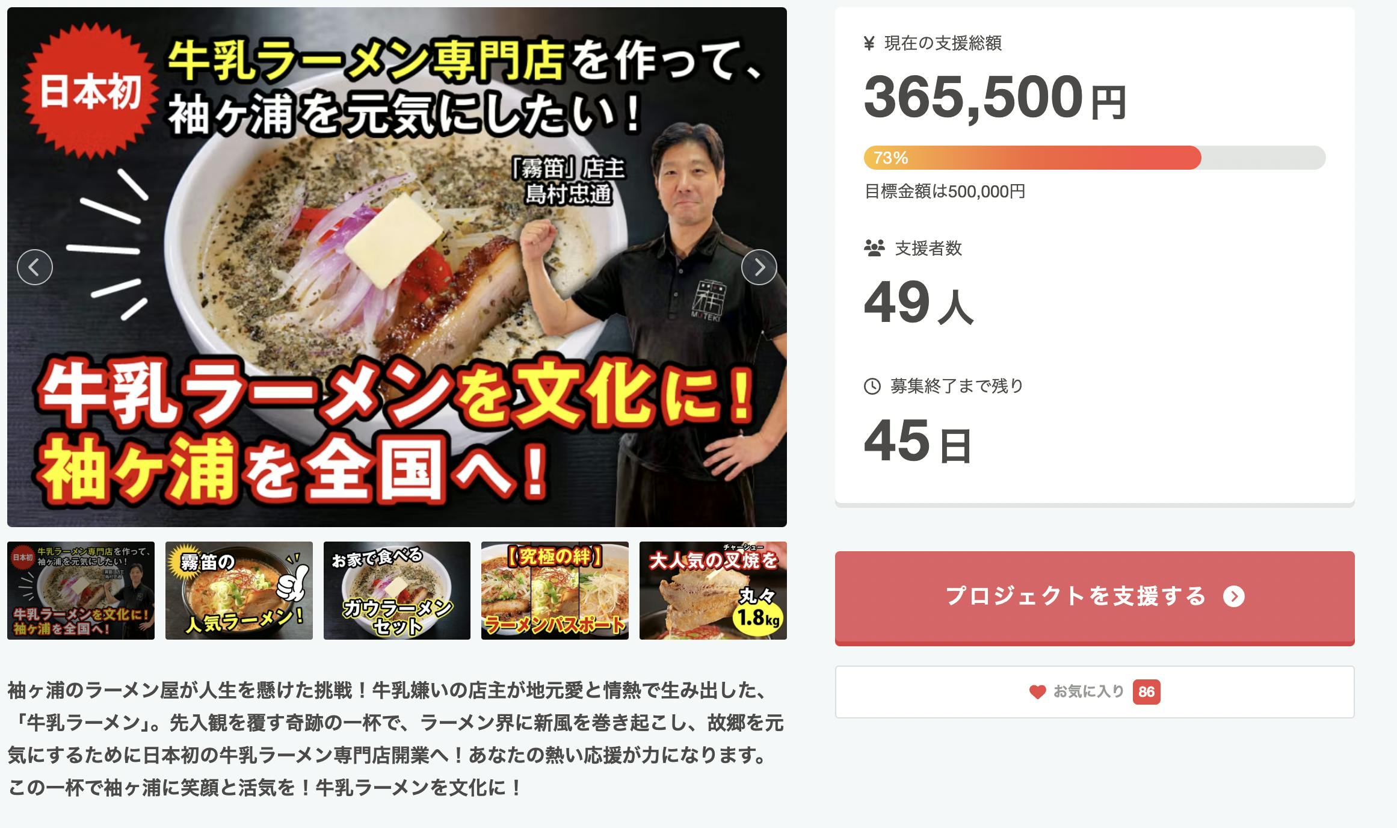Image resolution: width=1397 pixels, height=828 pixels.
Task: Click the yen icon beside 現在の支援総額
Action: (x=869, y=43)
